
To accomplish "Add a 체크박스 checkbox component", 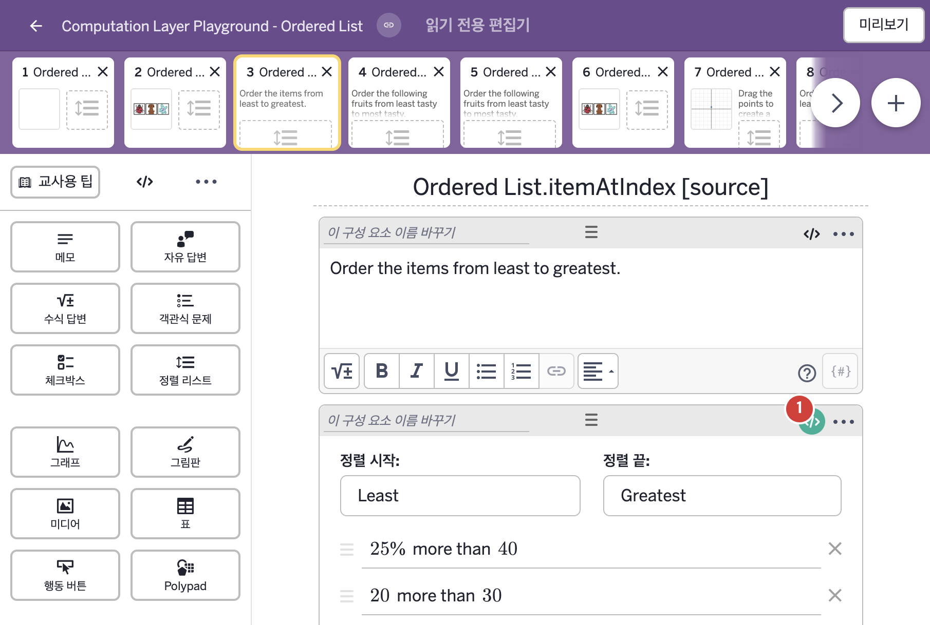I will tap(65, 370).
